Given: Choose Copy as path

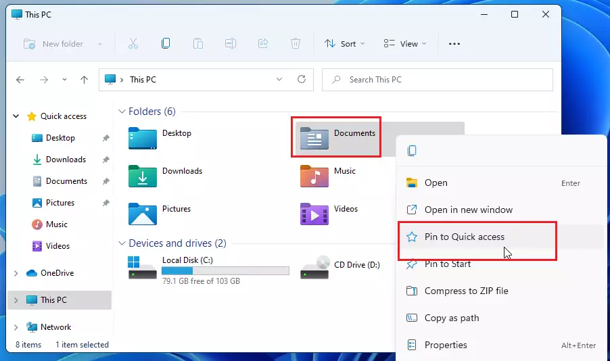Looking at the screenshot, I should coord(500,318).
